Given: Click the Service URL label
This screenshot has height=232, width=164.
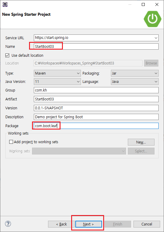Looking at the screenshot, I should 15,38.
